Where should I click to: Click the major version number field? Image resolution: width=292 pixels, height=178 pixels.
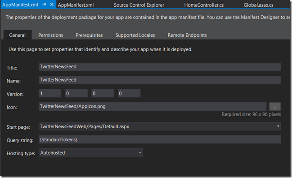pyautogui.click(x=50, y=93)
